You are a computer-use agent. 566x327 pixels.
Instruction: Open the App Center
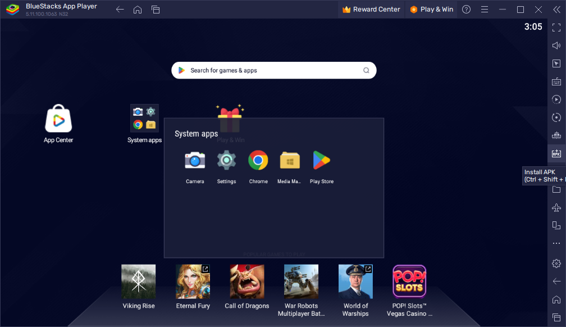coord(58,119)
